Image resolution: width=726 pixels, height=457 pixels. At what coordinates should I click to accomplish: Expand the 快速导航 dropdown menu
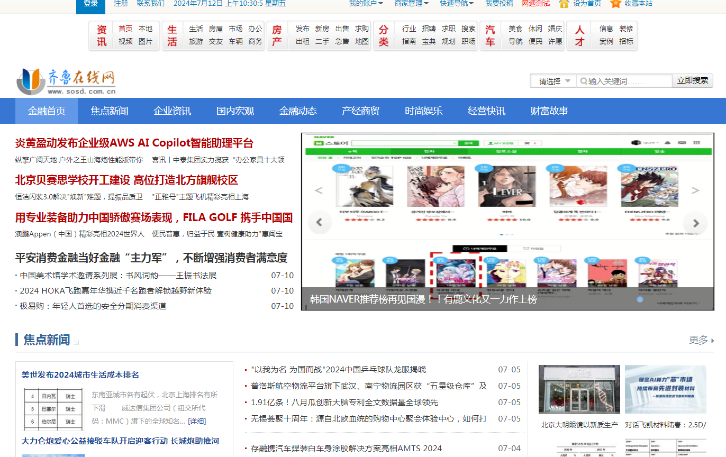click(x=457, y=4)
